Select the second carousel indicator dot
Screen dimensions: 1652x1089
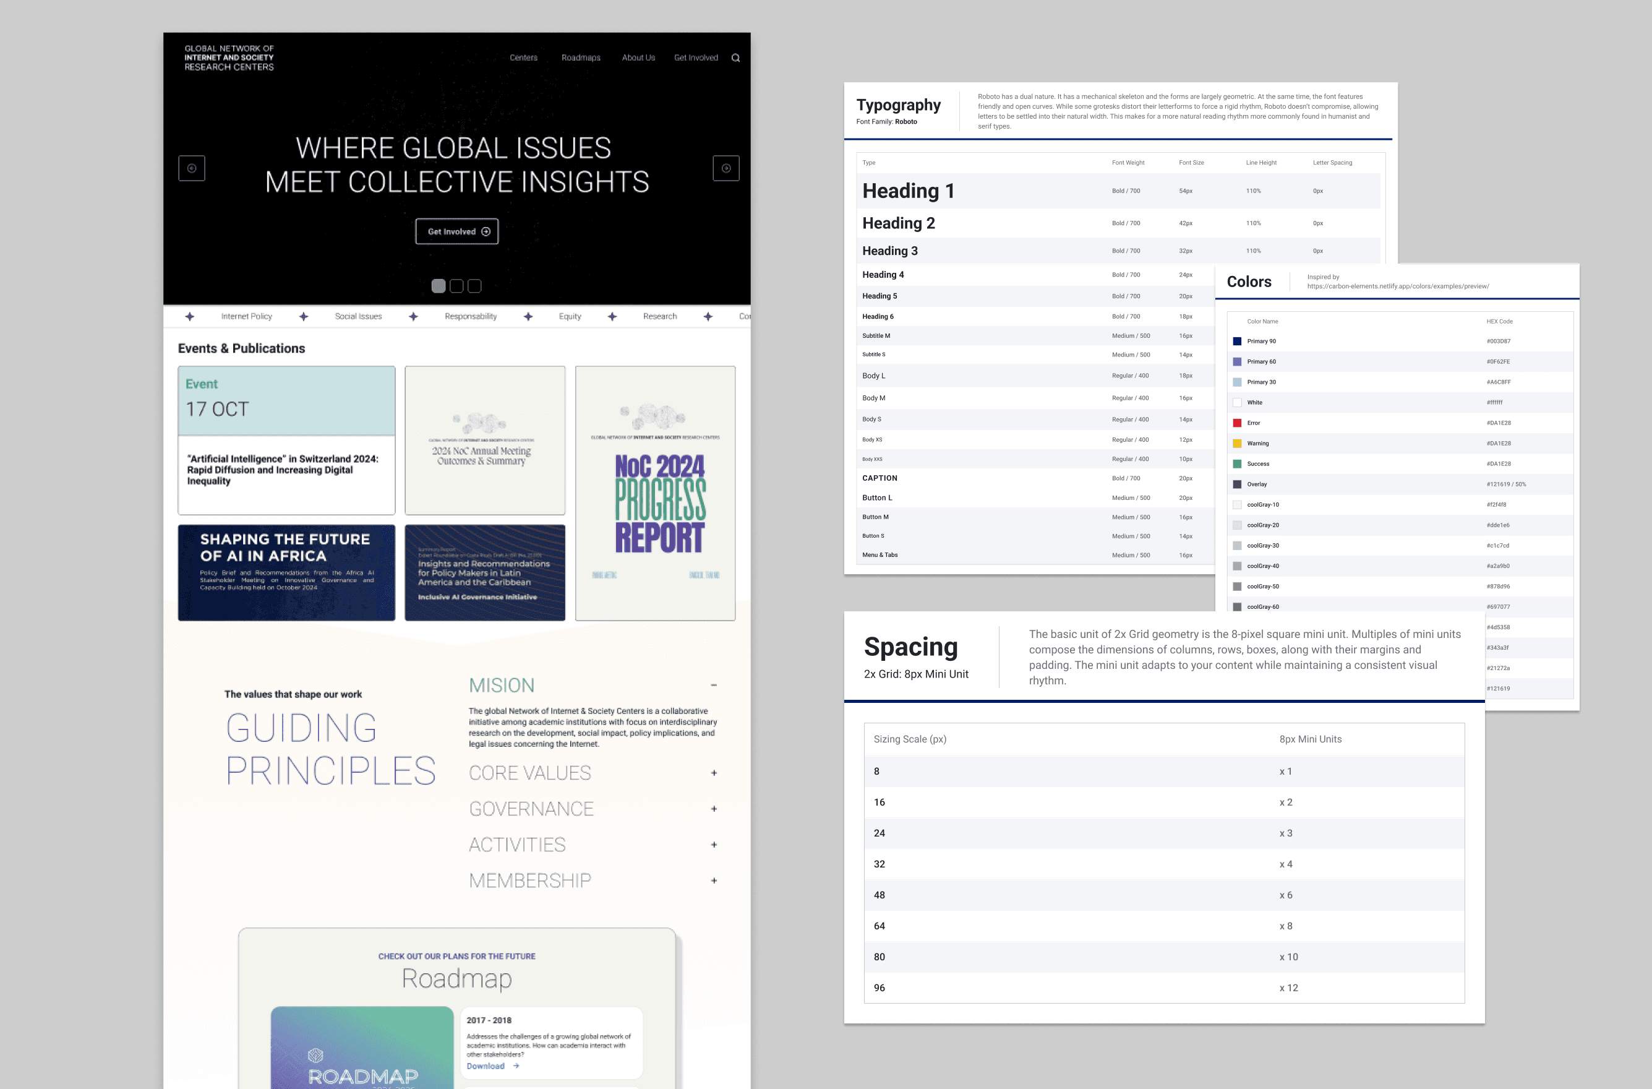click(x=456, y=286)
